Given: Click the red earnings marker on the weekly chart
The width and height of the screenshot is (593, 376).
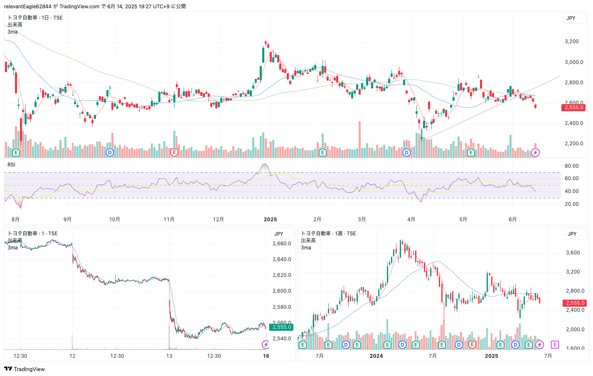Looking at the screenshot, I should [472, 344].
